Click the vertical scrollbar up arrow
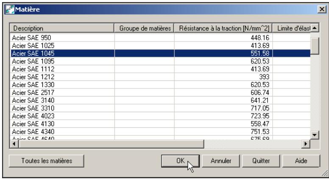 tap(315, 28)
